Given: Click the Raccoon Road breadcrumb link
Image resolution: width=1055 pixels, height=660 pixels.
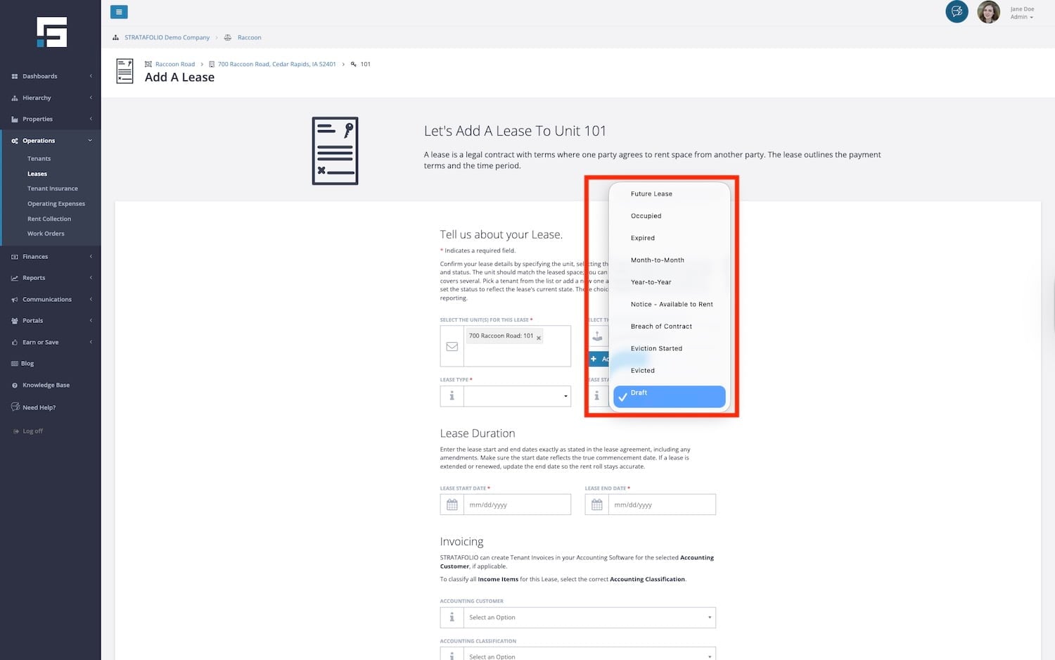Looking at the screenshot, I should point(174,64).
